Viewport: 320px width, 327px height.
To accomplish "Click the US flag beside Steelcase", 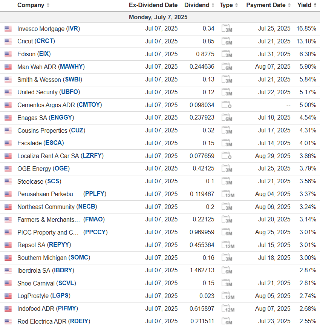I will pyautogui.click(x=8, y=181).
